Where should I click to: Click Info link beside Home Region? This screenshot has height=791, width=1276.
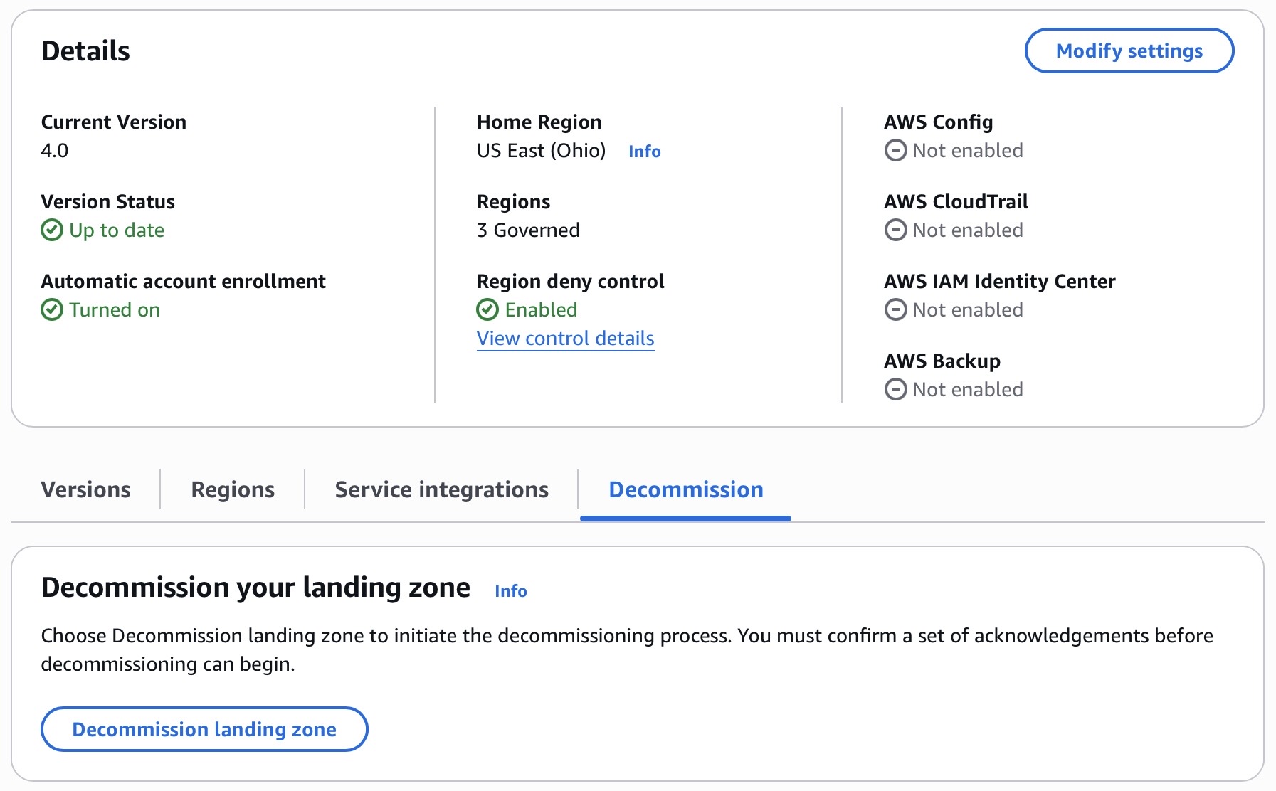click(x=644, y=152)
